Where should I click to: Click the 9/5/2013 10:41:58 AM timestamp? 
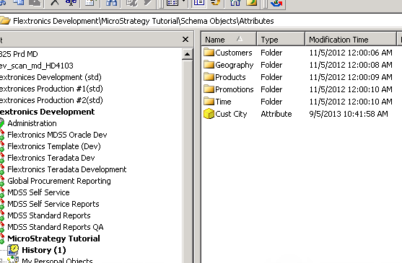click(x=349, y=114)
